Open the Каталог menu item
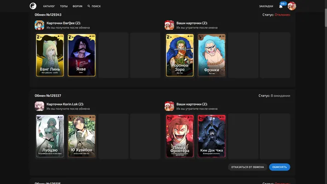This screenshot has height=184, width=327. [49, 6]
